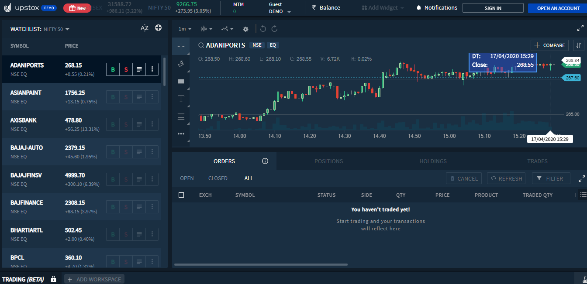Refresh the orders list
The height and width of the screenshot is (284, 587).
pyautogui.click(x=507, y=178)
